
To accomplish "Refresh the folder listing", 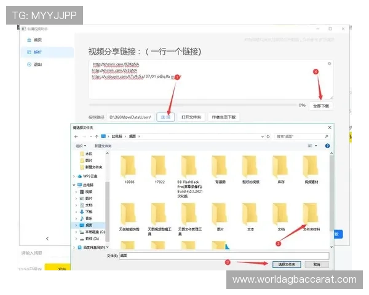I will [268, 136].
